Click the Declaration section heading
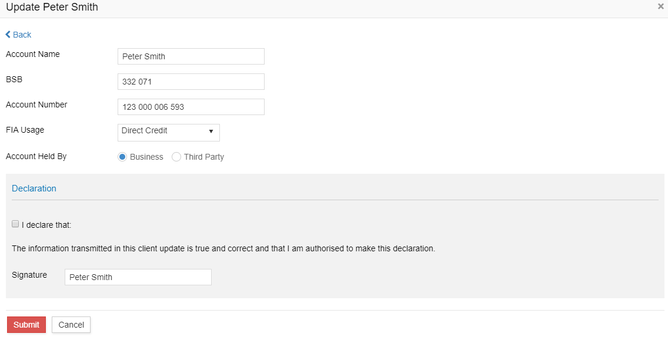668x347 pixels. point(34,188)
